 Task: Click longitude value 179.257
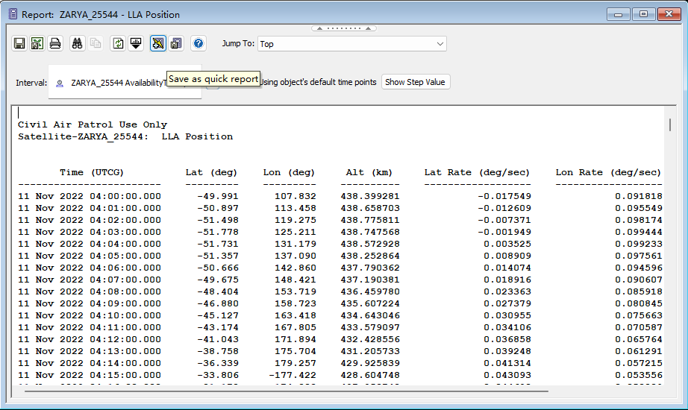(x=295, y=363)
